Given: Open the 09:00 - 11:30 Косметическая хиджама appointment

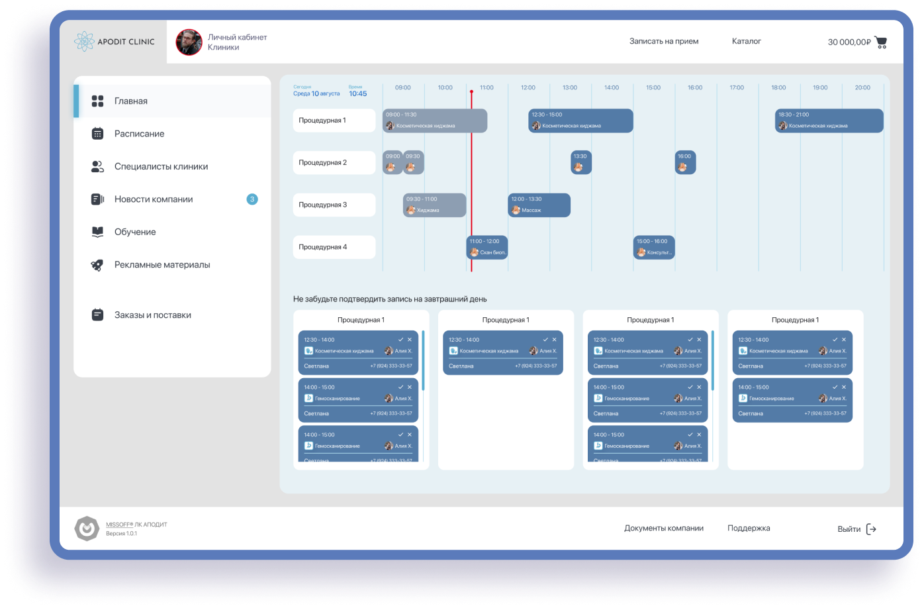Looking at the screenshot, I should click(435, 121).
